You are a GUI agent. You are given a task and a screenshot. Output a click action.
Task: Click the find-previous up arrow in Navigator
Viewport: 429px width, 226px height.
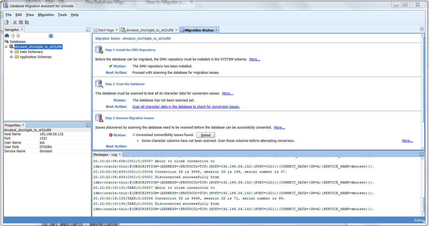(x=13, y=36)
